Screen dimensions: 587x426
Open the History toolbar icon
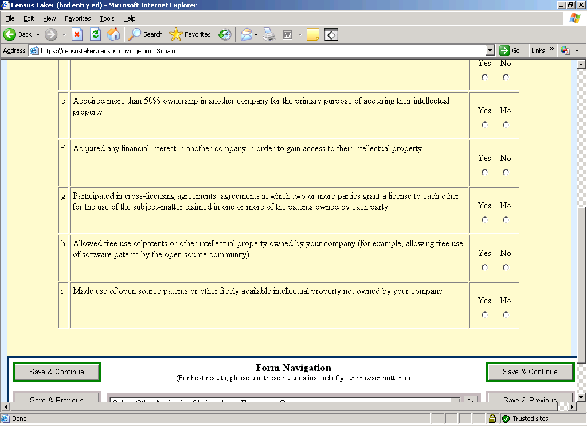click(x=225, y=34)
